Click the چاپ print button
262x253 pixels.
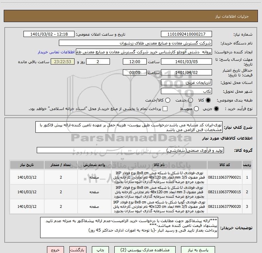[100, 250]
